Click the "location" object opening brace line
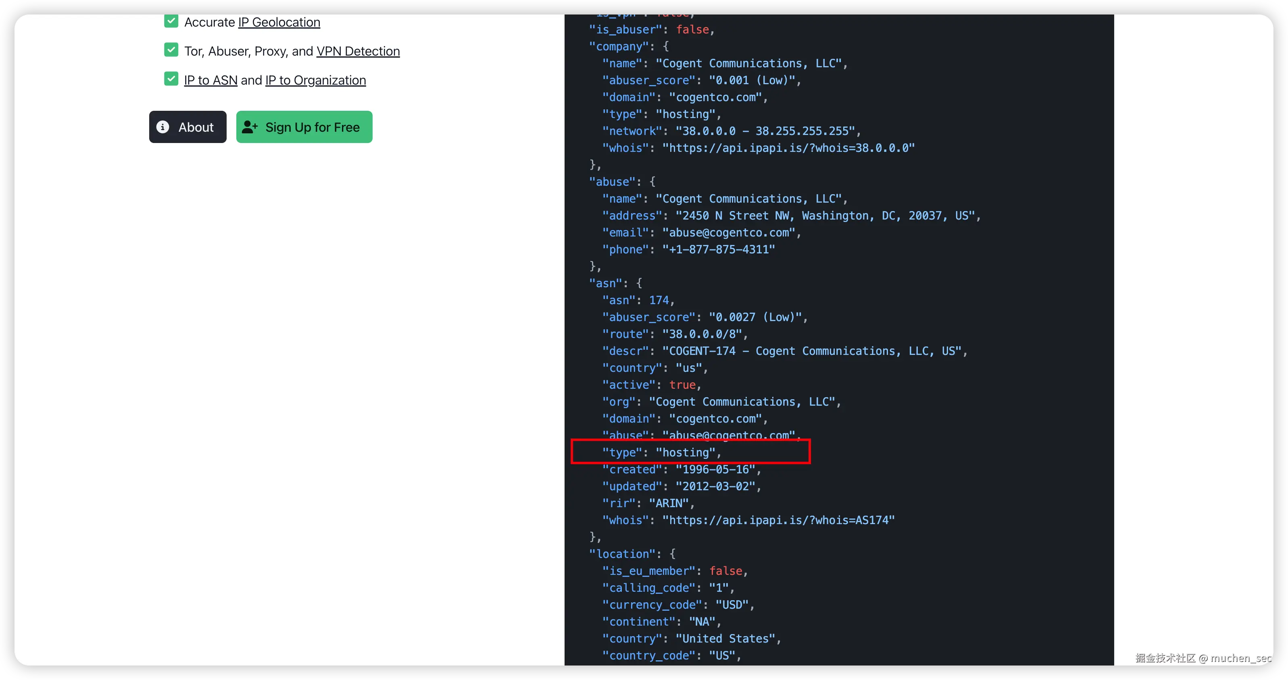Viewport: 1288px width, 680px height. click(x=631, y=554)
